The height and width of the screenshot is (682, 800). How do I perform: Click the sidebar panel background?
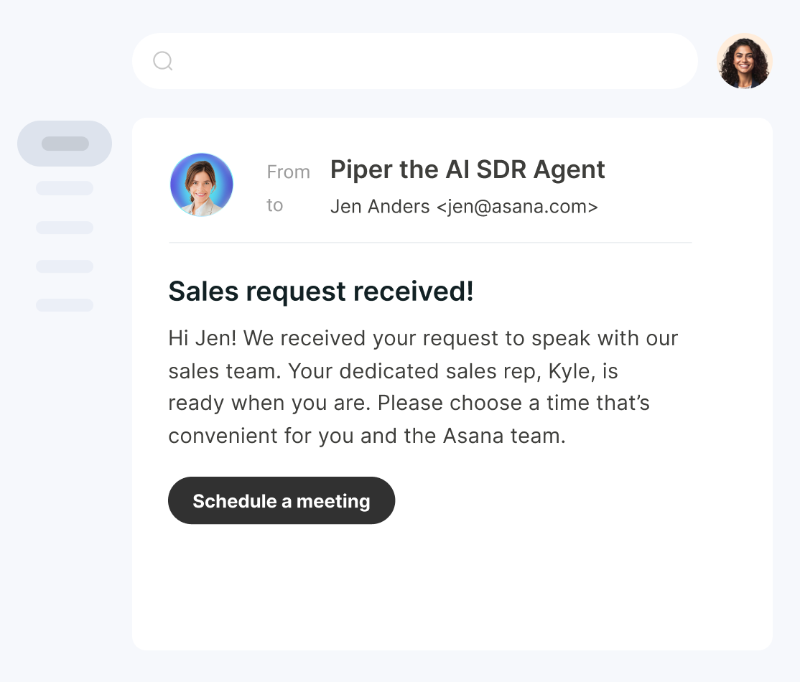64,431
